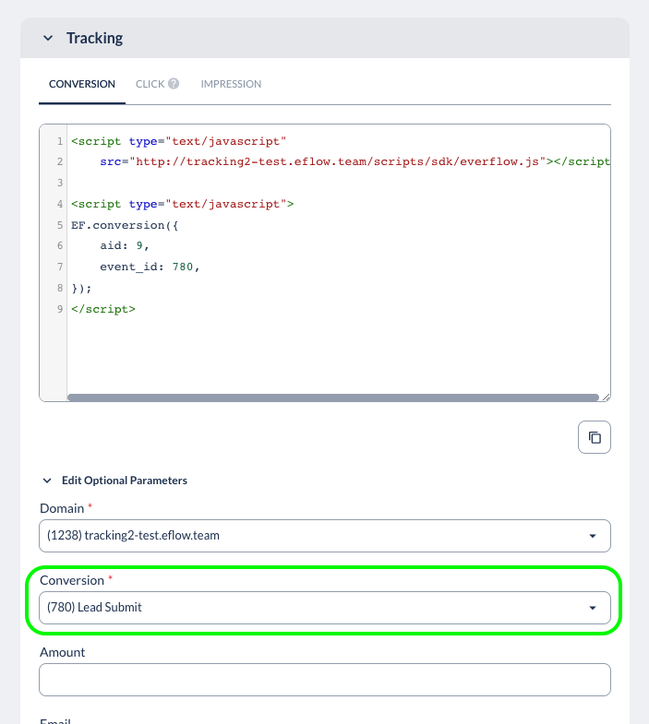
Task: Open the CLICK tab
Action: [x=150, y=84]
